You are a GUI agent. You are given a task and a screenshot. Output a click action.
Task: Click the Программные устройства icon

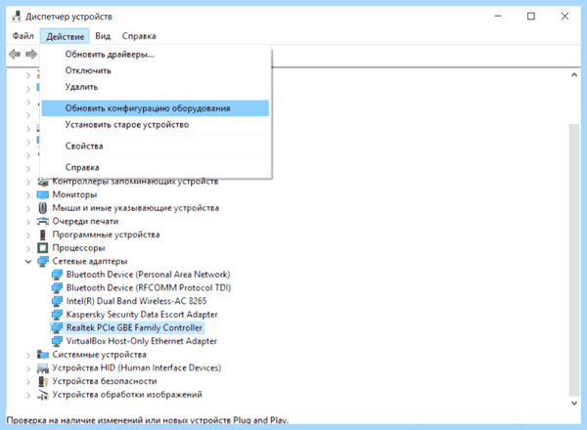[x=43, y=235]
